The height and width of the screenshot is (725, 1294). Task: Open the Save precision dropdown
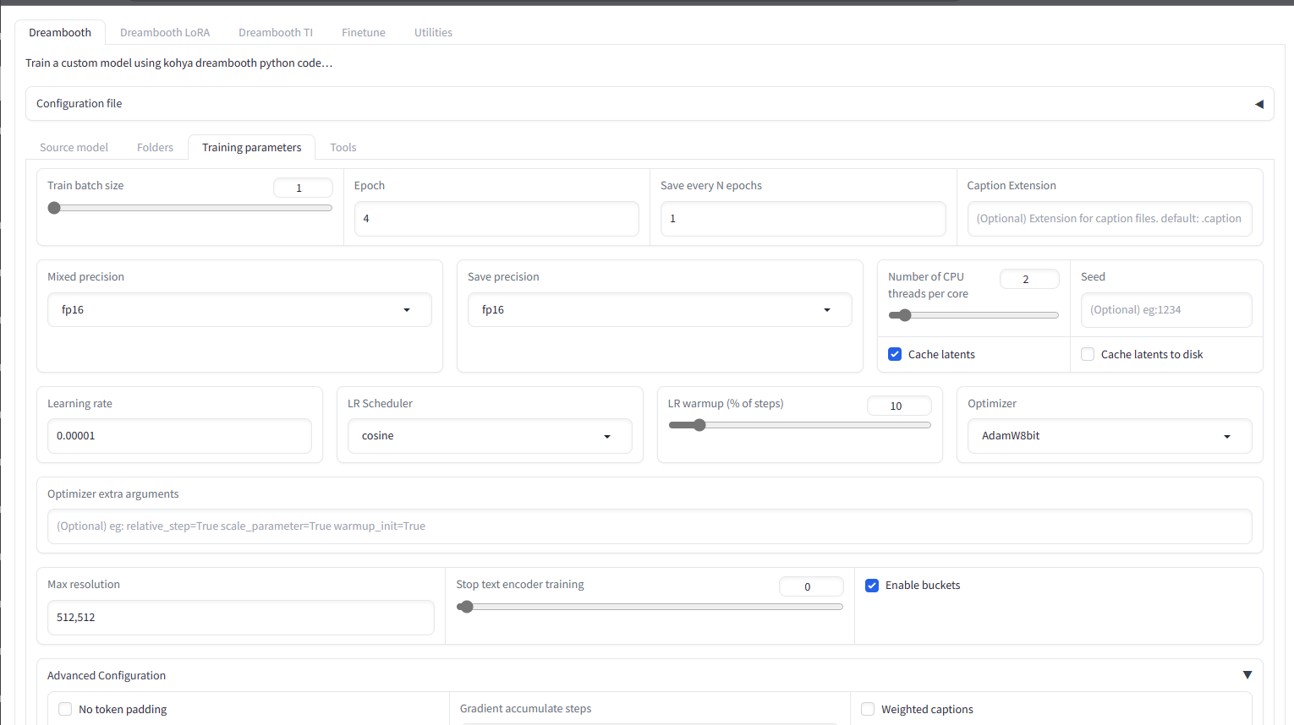(x=660, y=310)
